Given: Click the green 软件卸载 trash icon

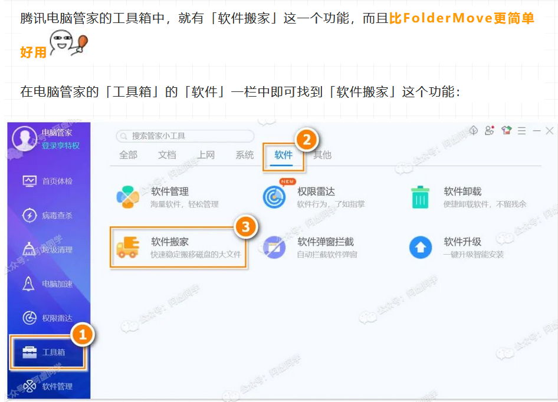Looking at the screenshot, I should [x=421, y=197].
